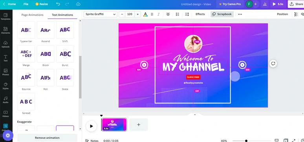Open the Uploads sidebar panel
This screenshot has height=142, width=304.
point(5,44)
